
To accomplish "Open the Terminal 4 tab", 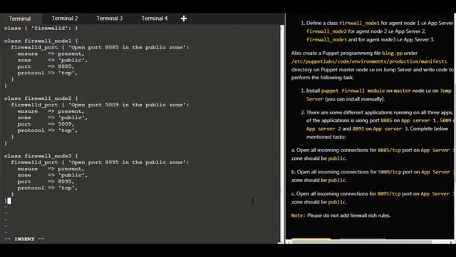I will (x=154, y=19).
